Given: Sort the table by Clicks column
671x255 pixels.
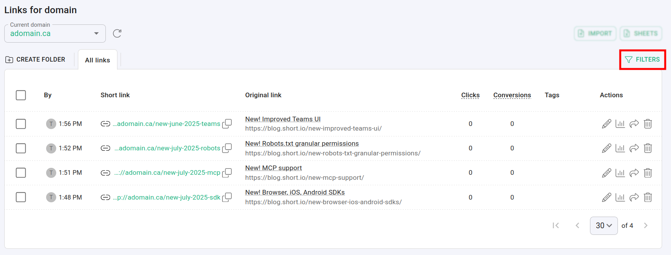Looking at the screenshot, I should (470, 95).
